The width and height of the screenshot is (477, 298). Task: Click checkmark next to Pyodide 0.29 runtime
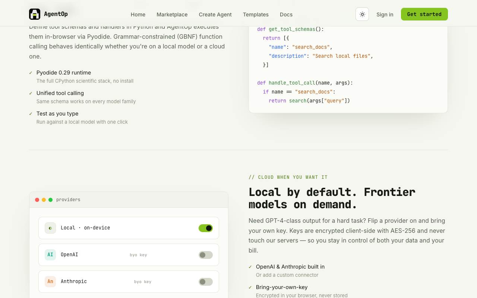[x=31, y=73]
